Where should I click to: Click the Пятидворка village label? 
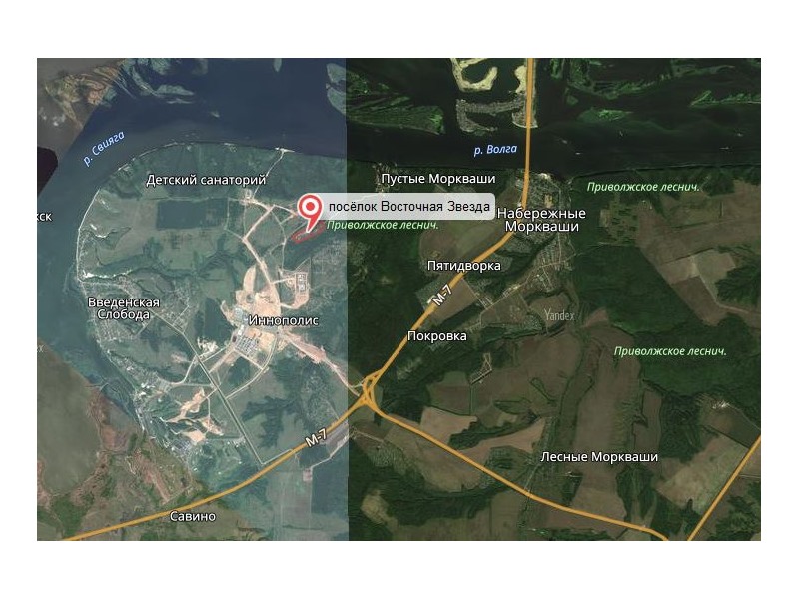click(463, 266)
